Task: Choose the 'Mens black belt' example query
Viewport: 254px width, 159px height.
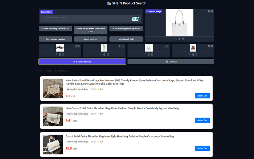Action: click(x=126, y=39)
